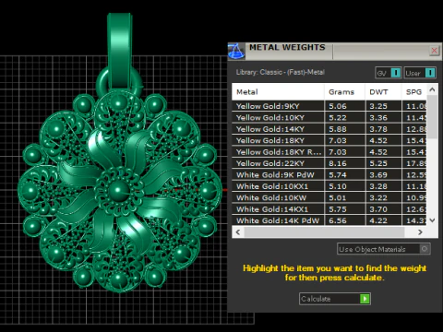Select the White Gold:14K PdW row
This screenshot has height=332, width=443.
329,220
